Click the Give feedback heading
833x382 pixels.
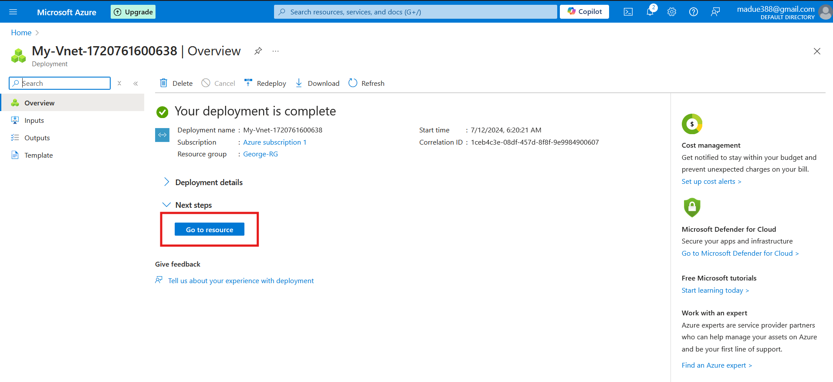point(178,264)
